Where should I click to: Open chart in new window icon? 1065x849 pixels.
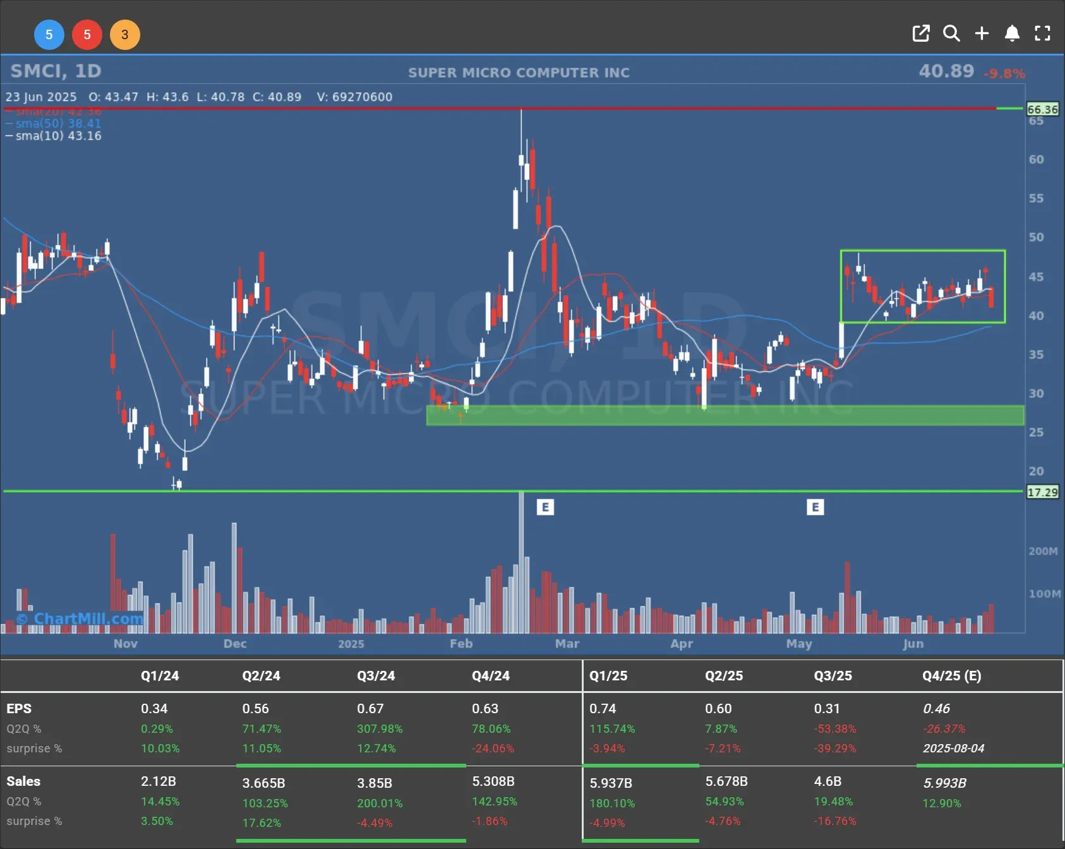pos(921,33)
